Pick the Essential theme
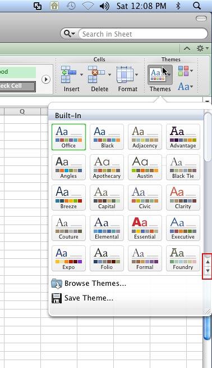Image resolution: width=212 pixels, height=368 pixels. [145, 228]
